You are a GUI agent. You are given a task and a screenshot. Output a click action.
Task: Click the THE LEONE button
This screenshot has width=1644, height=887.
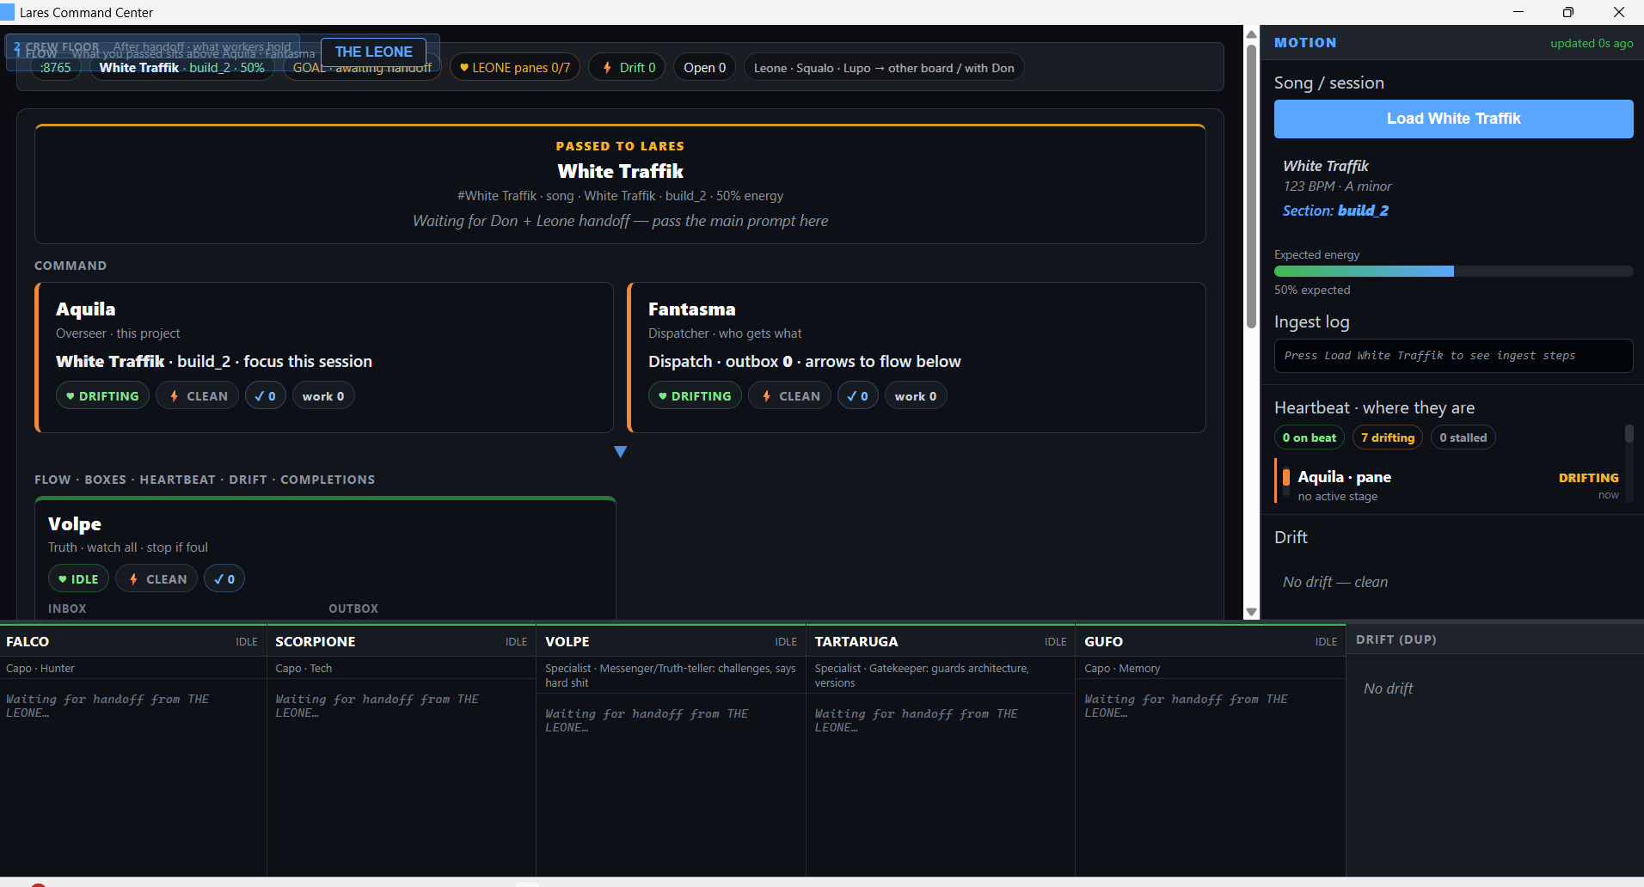(x=373, y=52)
